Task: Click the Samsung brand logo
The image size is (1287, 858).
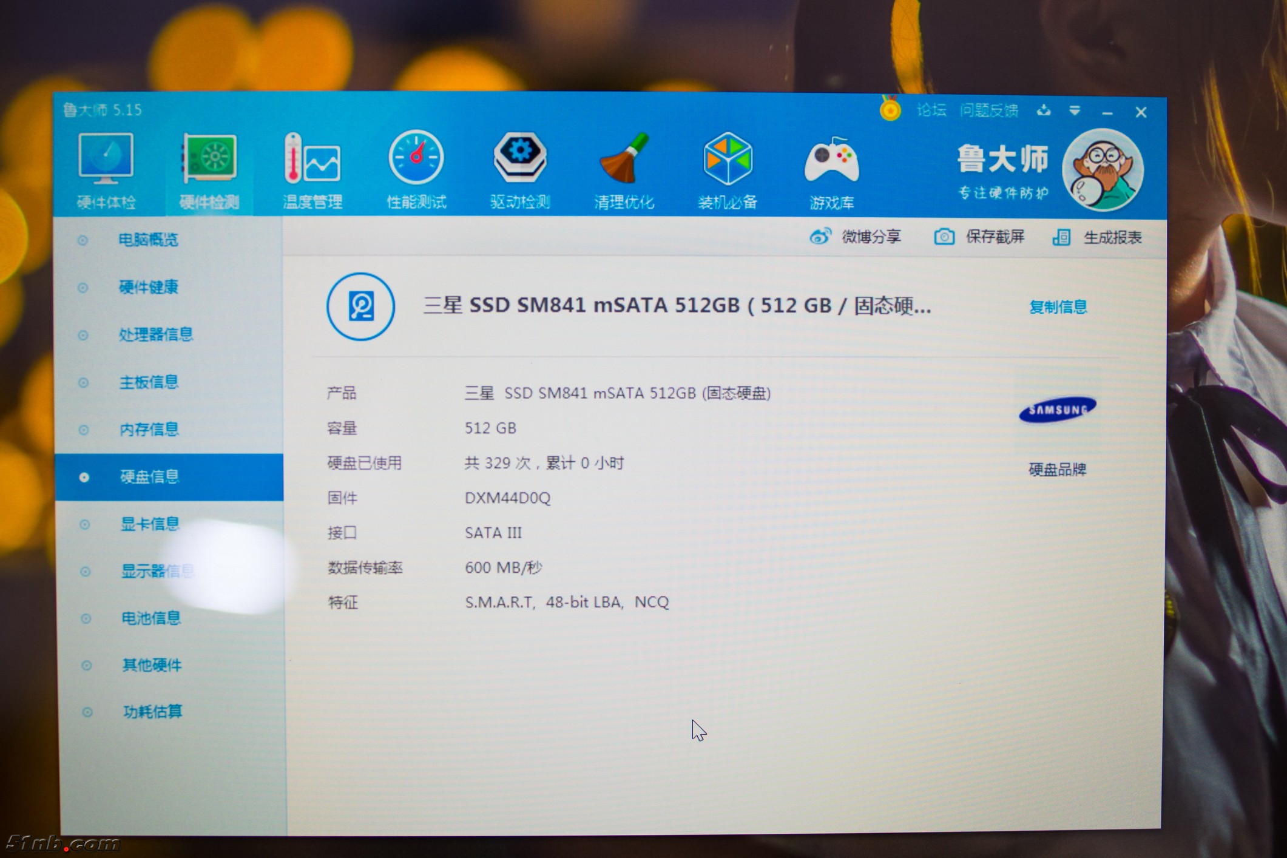Action: tap(1057, 411)
